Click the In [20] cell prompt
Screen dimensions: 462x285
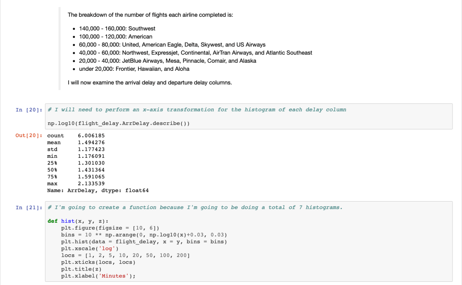point(28,110)
